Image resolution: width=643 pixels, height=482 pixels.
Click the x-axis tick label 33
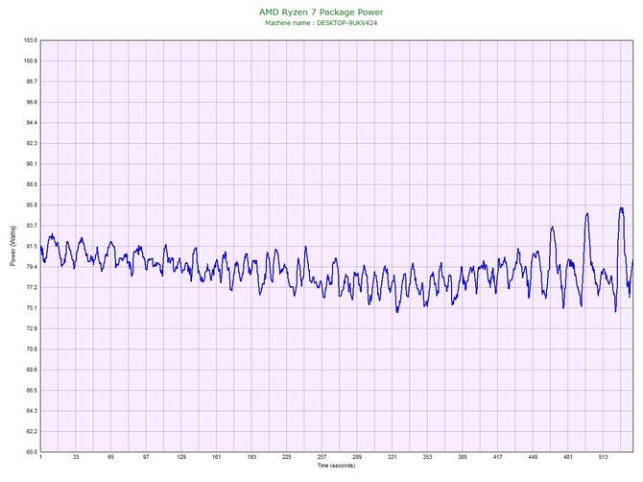point(76,457)
